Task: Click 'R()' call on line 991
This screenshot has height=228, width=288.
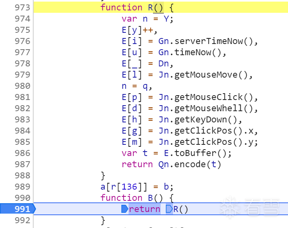Action: pyautogui.click(x=181, y=209)
